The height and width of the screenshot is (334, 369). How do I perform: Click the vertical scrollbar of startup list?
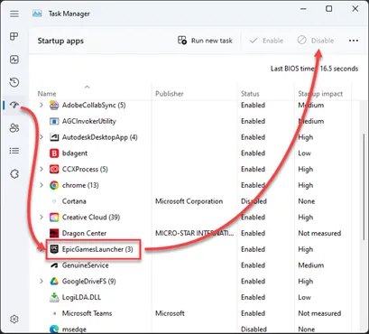click(x=364, y=187)
